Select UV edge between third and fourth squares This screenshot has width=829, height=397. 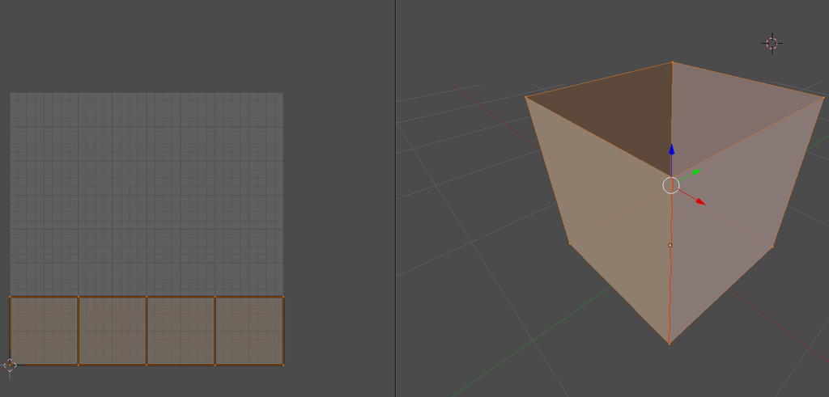coord(215,331)
